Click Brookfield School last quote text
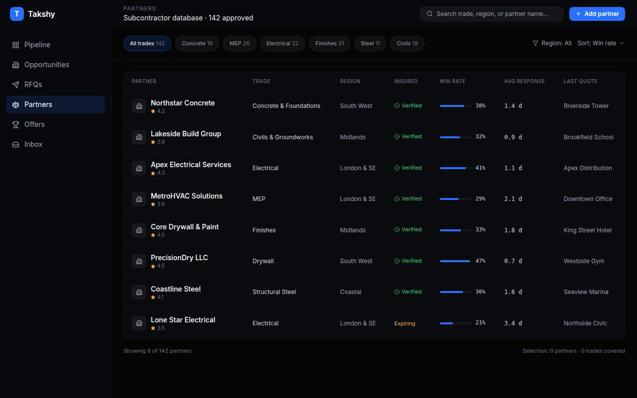Image resolution: width=637 pixels, height=398 pixels. point(588,137)
